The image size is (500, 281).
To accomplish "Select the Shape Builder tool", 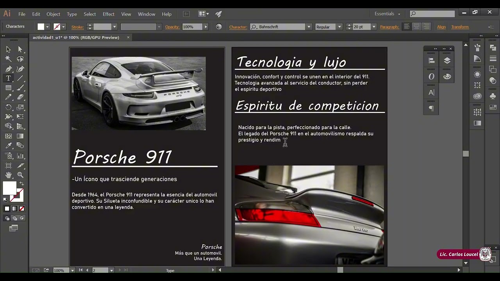I will click(x=8, y=126).
